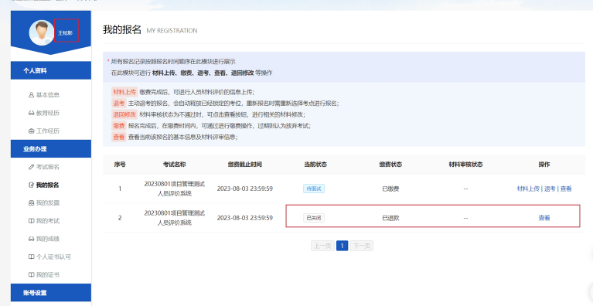The height and width of the screenshot is (306, 593).
Task: Click the username 王炫彰
Action: (66, 33)
